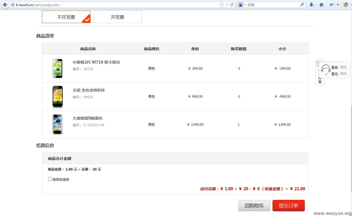Open the 天语 变色龙W656 phone thumbnail
Screen dimensions: 352x216
[x=58, y=97]
